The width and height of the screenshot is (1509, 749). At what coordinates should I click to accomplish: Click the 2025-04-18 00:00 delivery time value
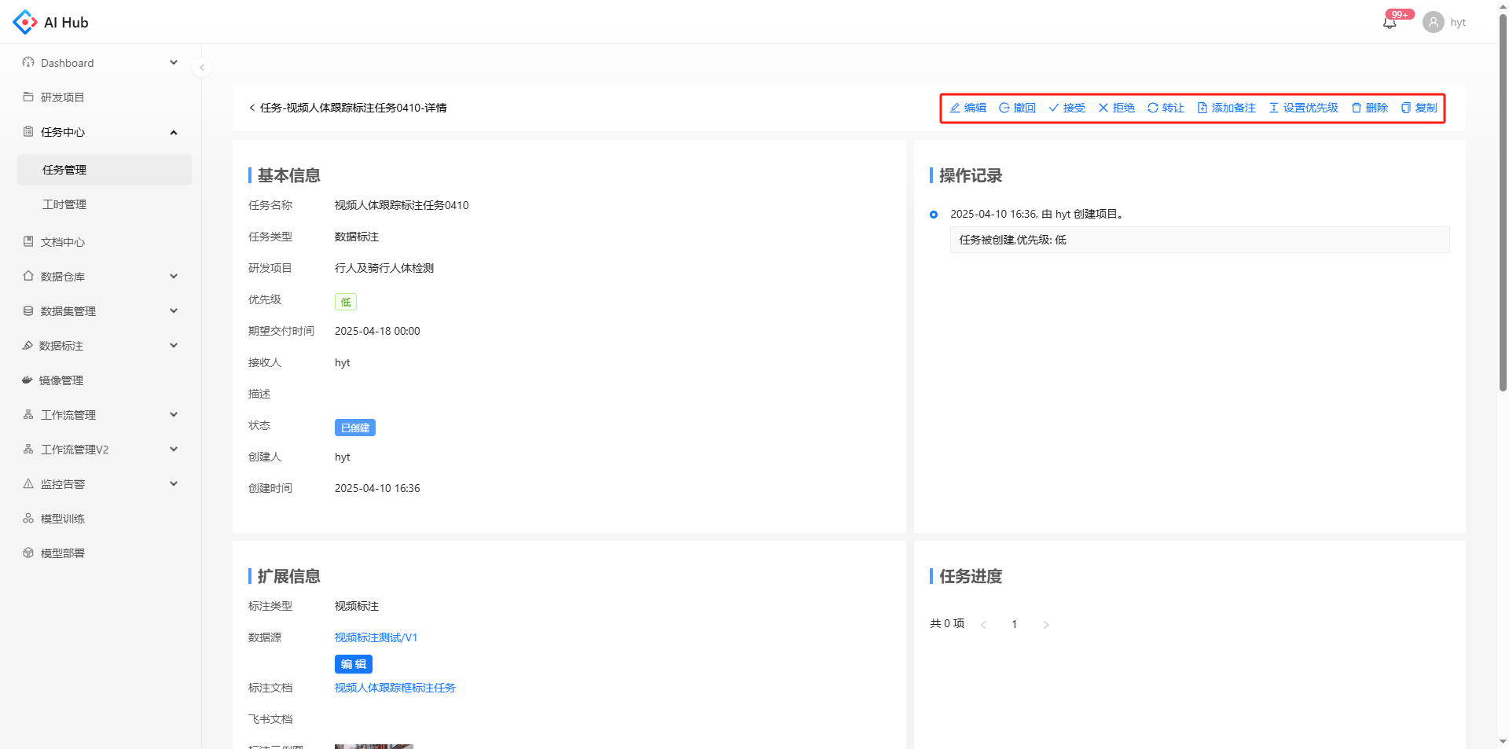pos(377,331)
